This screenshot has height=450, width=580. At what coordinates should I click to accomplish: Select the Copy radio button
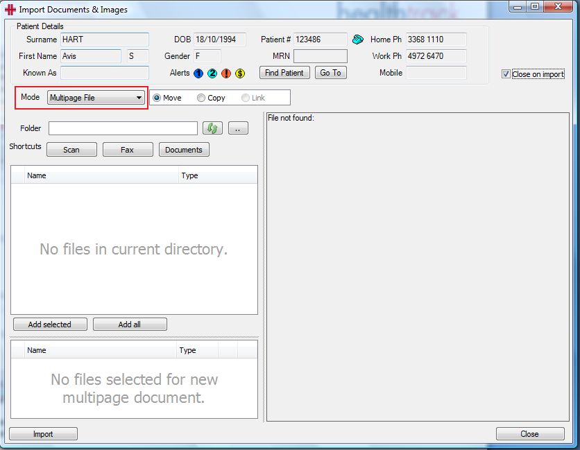[201, 98]
